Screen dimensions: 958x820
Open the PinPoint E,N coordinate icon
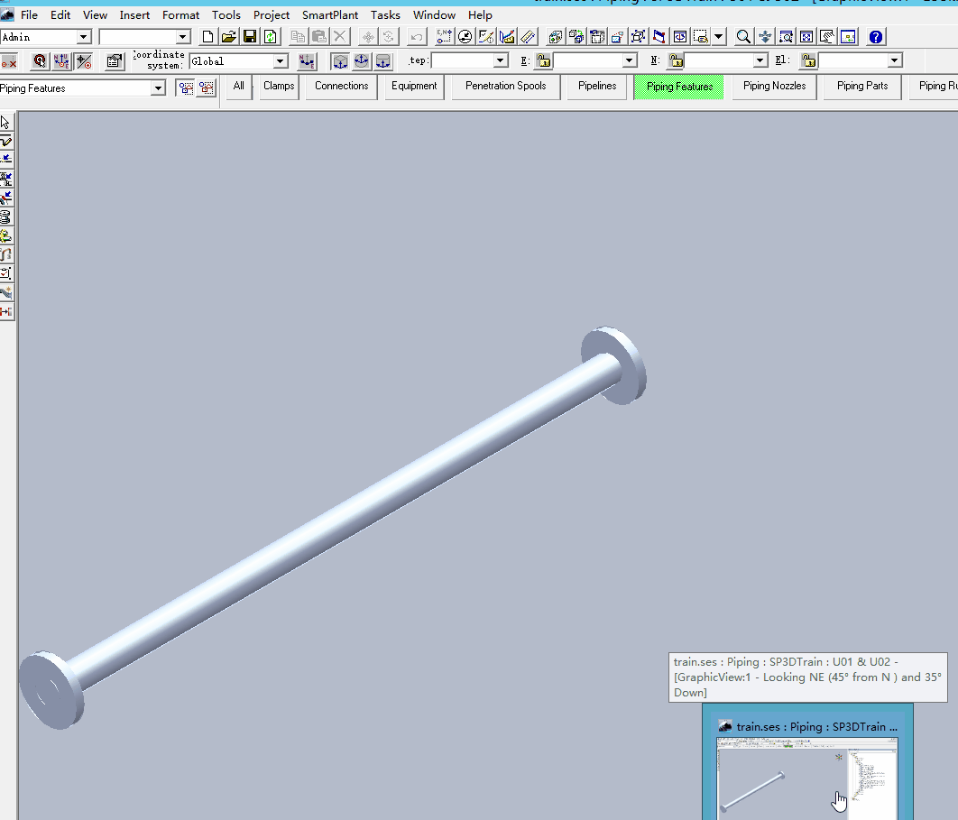click(444, 37)
